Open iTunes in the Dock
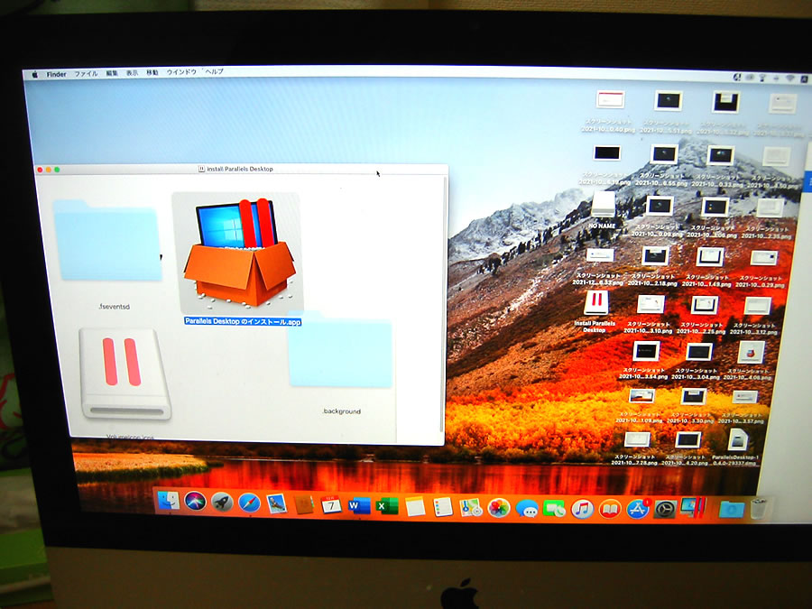Image resolution: width=812 pixels, height=609 pixels. coord(582,510)
